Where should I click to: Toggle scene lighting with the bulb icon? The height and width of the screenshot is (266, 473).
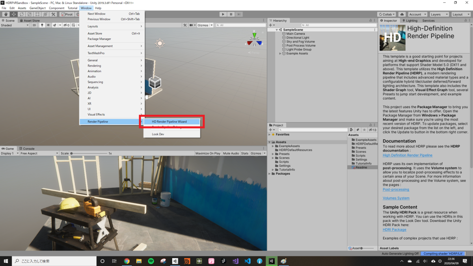[x=41, y=25]
